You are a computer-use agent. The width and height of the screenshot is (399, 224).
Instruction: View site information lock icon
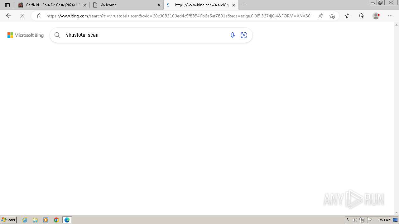(39, 16)
